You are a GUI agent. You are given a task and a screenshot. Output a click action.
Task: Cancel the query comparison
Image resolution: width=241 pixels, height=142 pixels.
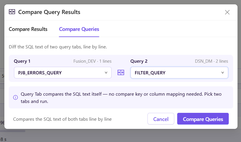click(161, 119)
